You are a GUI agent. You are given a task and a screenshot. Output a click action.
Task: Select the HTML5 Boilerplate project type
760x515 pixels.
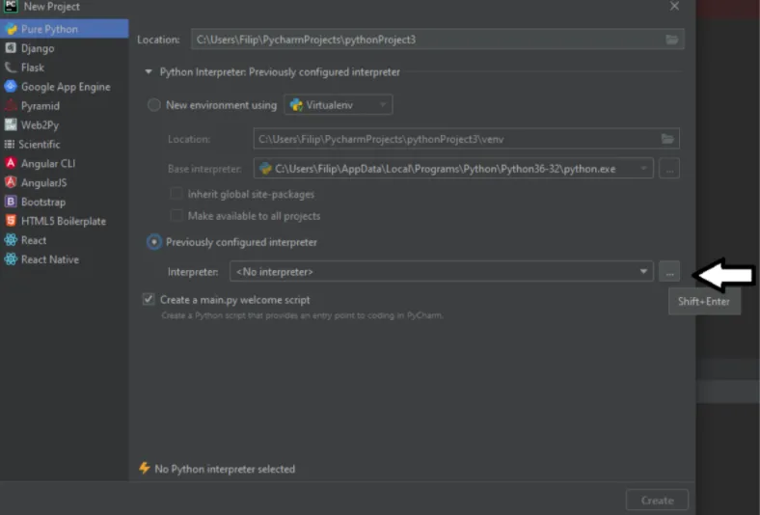tap(64, 221)
